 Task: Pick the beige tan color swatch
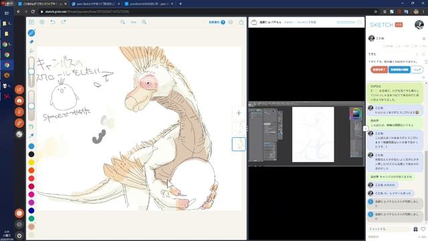[31, 226]
